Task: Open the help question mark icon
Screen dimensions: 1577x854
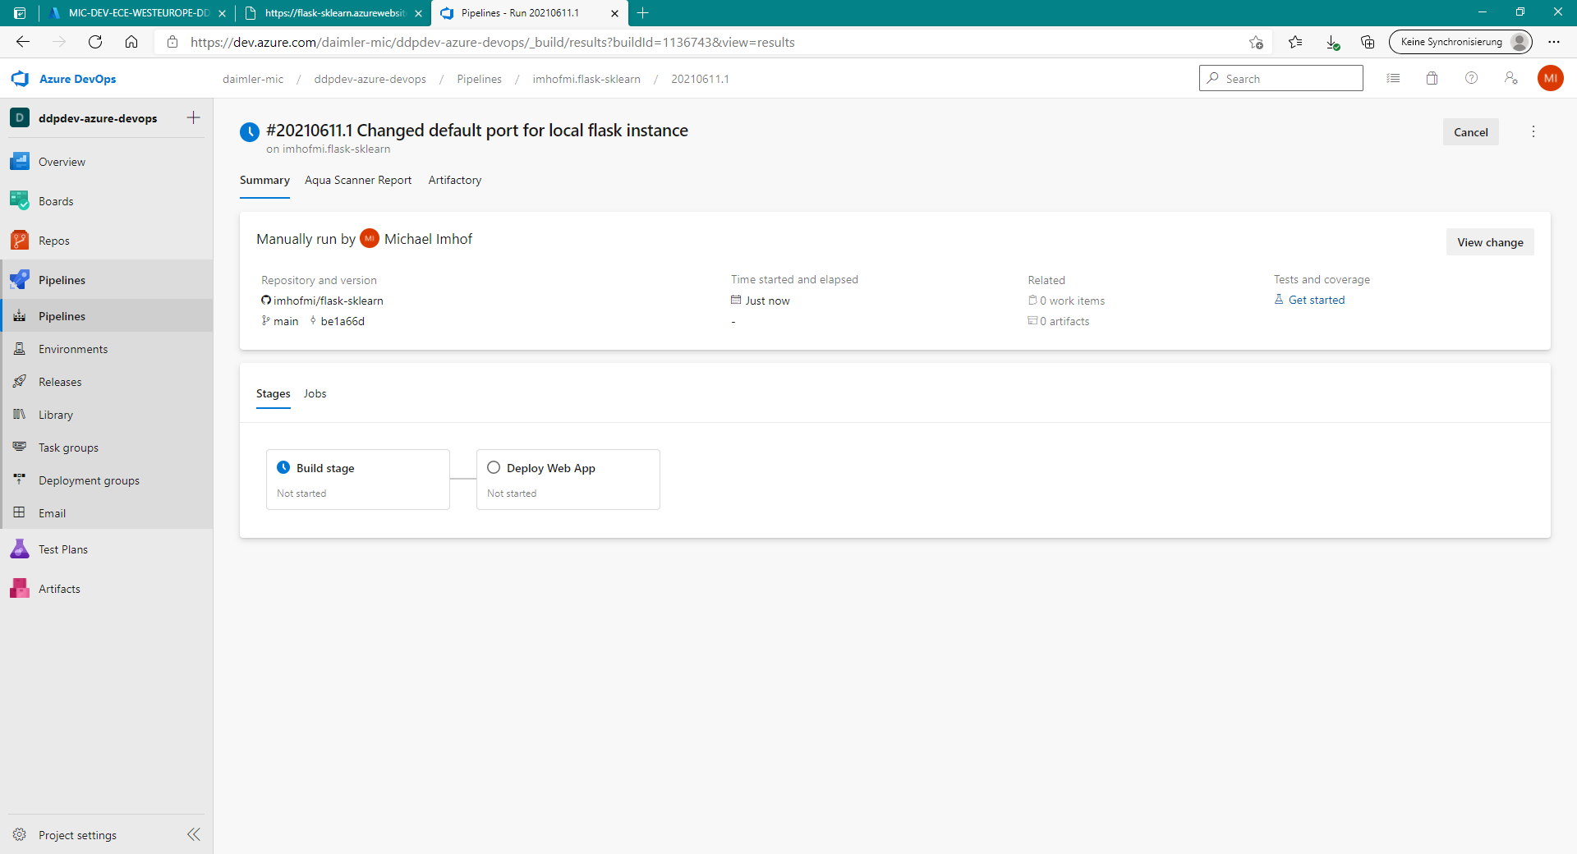Action: coord(1471,78)
